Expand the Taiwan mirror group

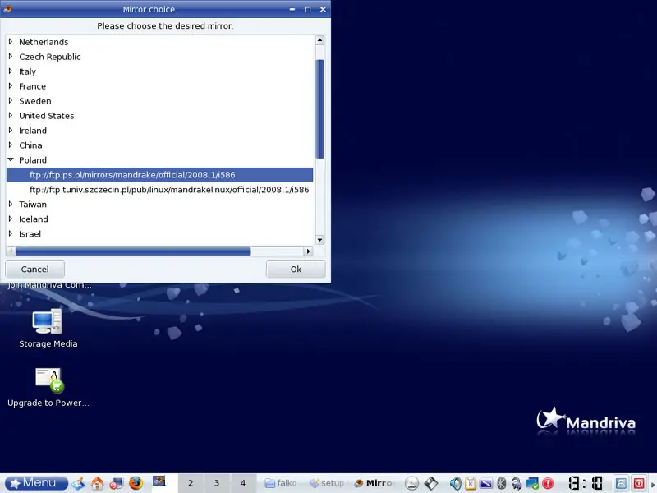click(x=11, y=204)
